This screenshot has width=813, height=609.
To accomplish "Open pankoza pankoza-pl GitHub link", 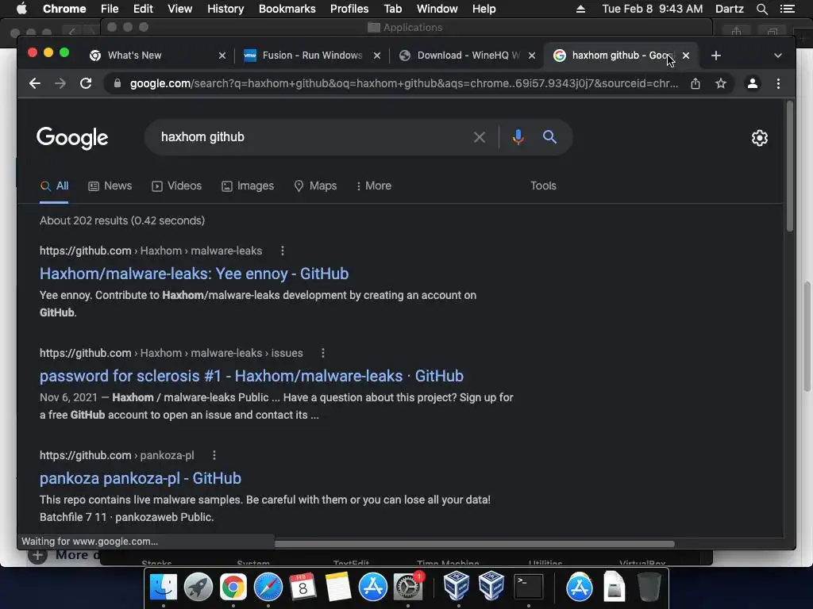I will coord(140,478).
